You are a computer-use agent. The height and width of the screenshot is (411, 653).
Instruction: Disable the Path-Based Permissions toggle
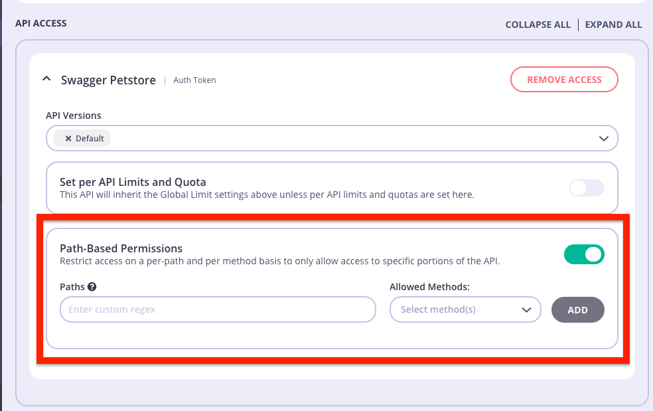pos(584,254)
